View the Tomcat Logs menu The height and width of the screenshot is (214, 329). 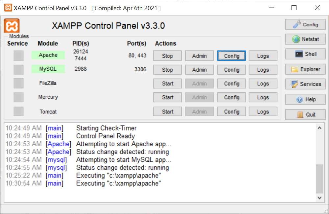point(263,111)
